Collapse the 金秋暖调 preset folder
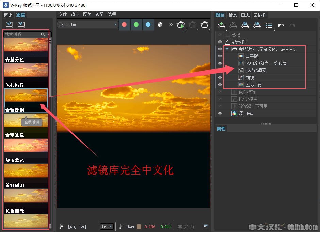This screenshot has height=232, width=320. (227, 49)
